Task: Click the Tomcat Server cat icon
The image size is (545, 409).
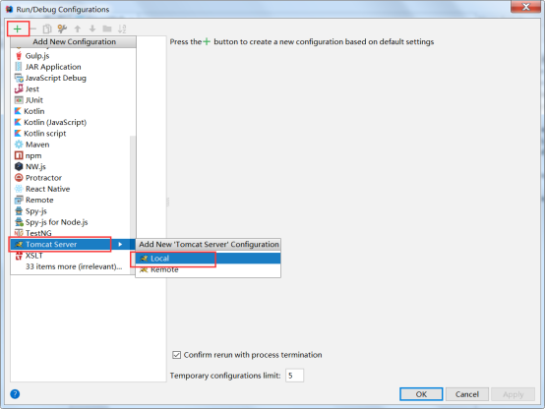Action: [19, 245]
